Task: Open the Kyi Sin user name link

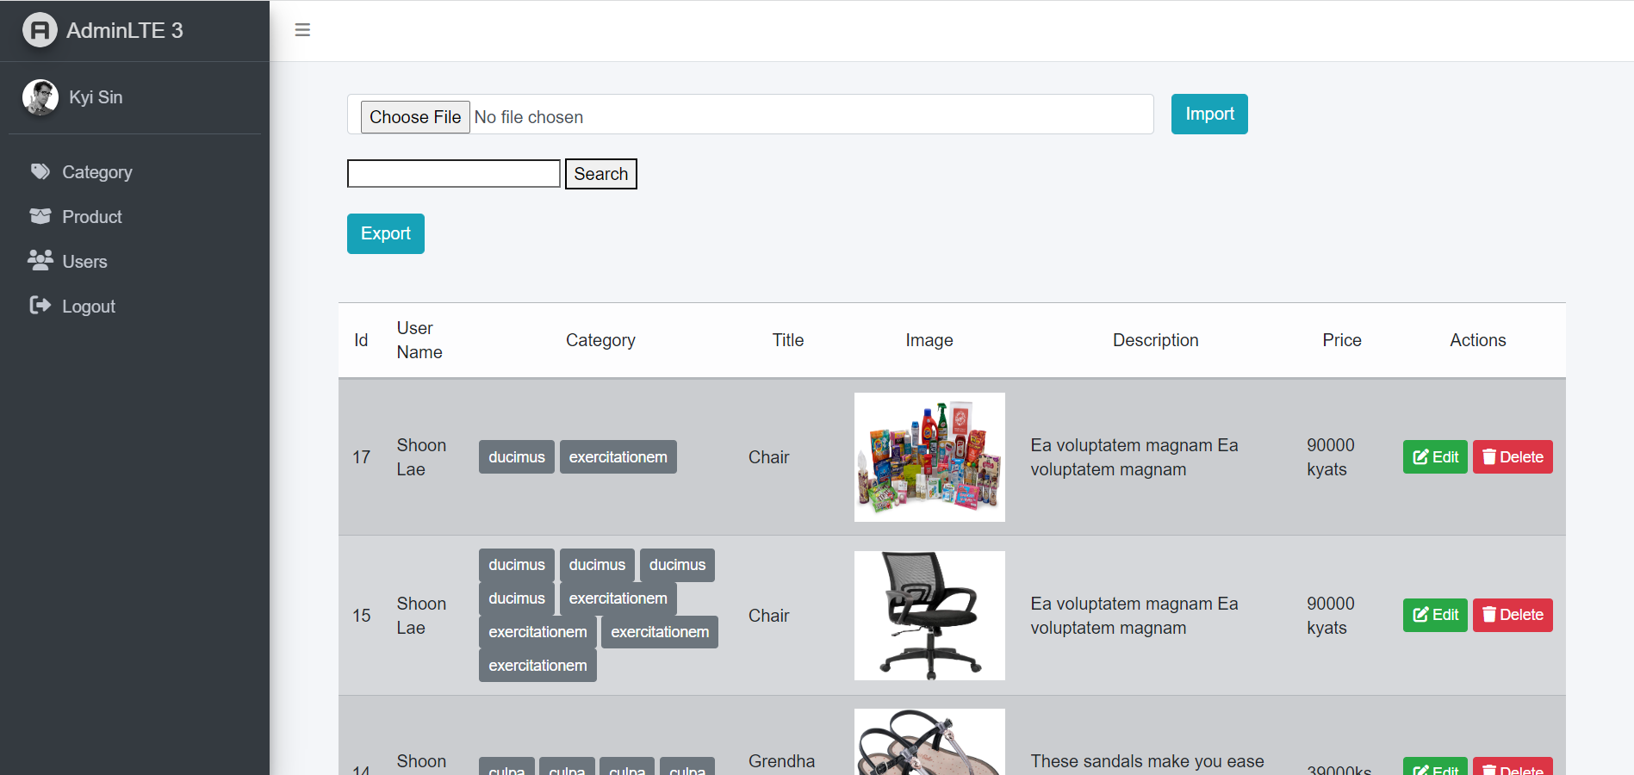Action: click(96, 97)
